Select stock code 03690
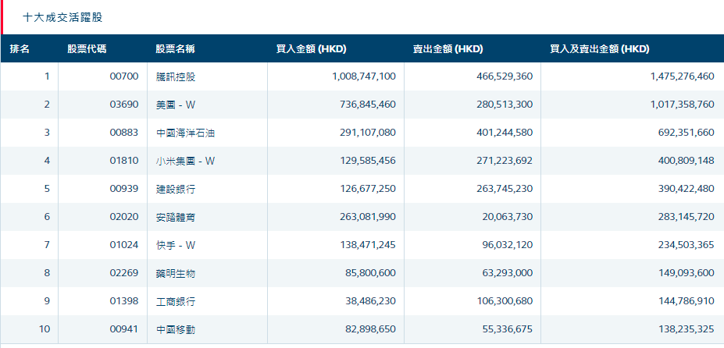Viewport: 724px width, 348px height. point(124,105)
